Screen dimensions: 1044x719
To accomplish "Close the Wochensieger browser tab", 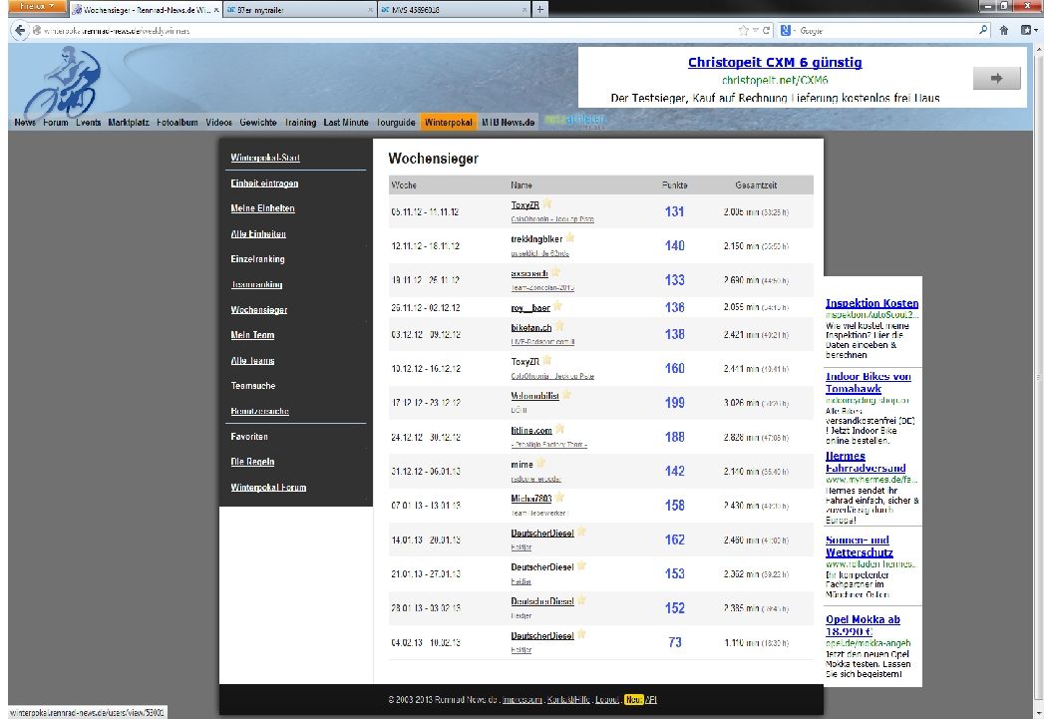I will pyautogui.click(x=217, y=9).
